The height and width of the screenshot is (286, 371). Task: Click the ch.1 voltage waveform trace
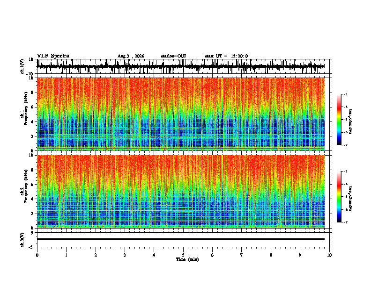click(x=181, y=66)
